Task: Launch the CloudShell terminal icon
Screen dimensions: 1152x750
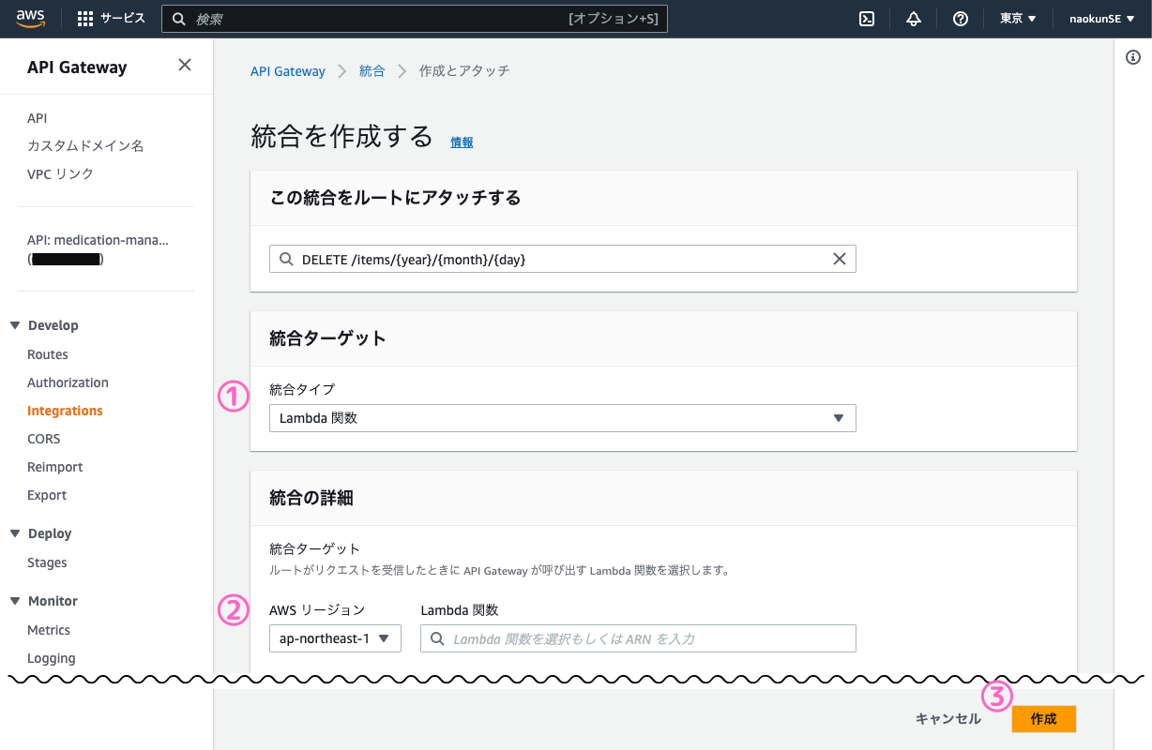Action: click(868, 19)
